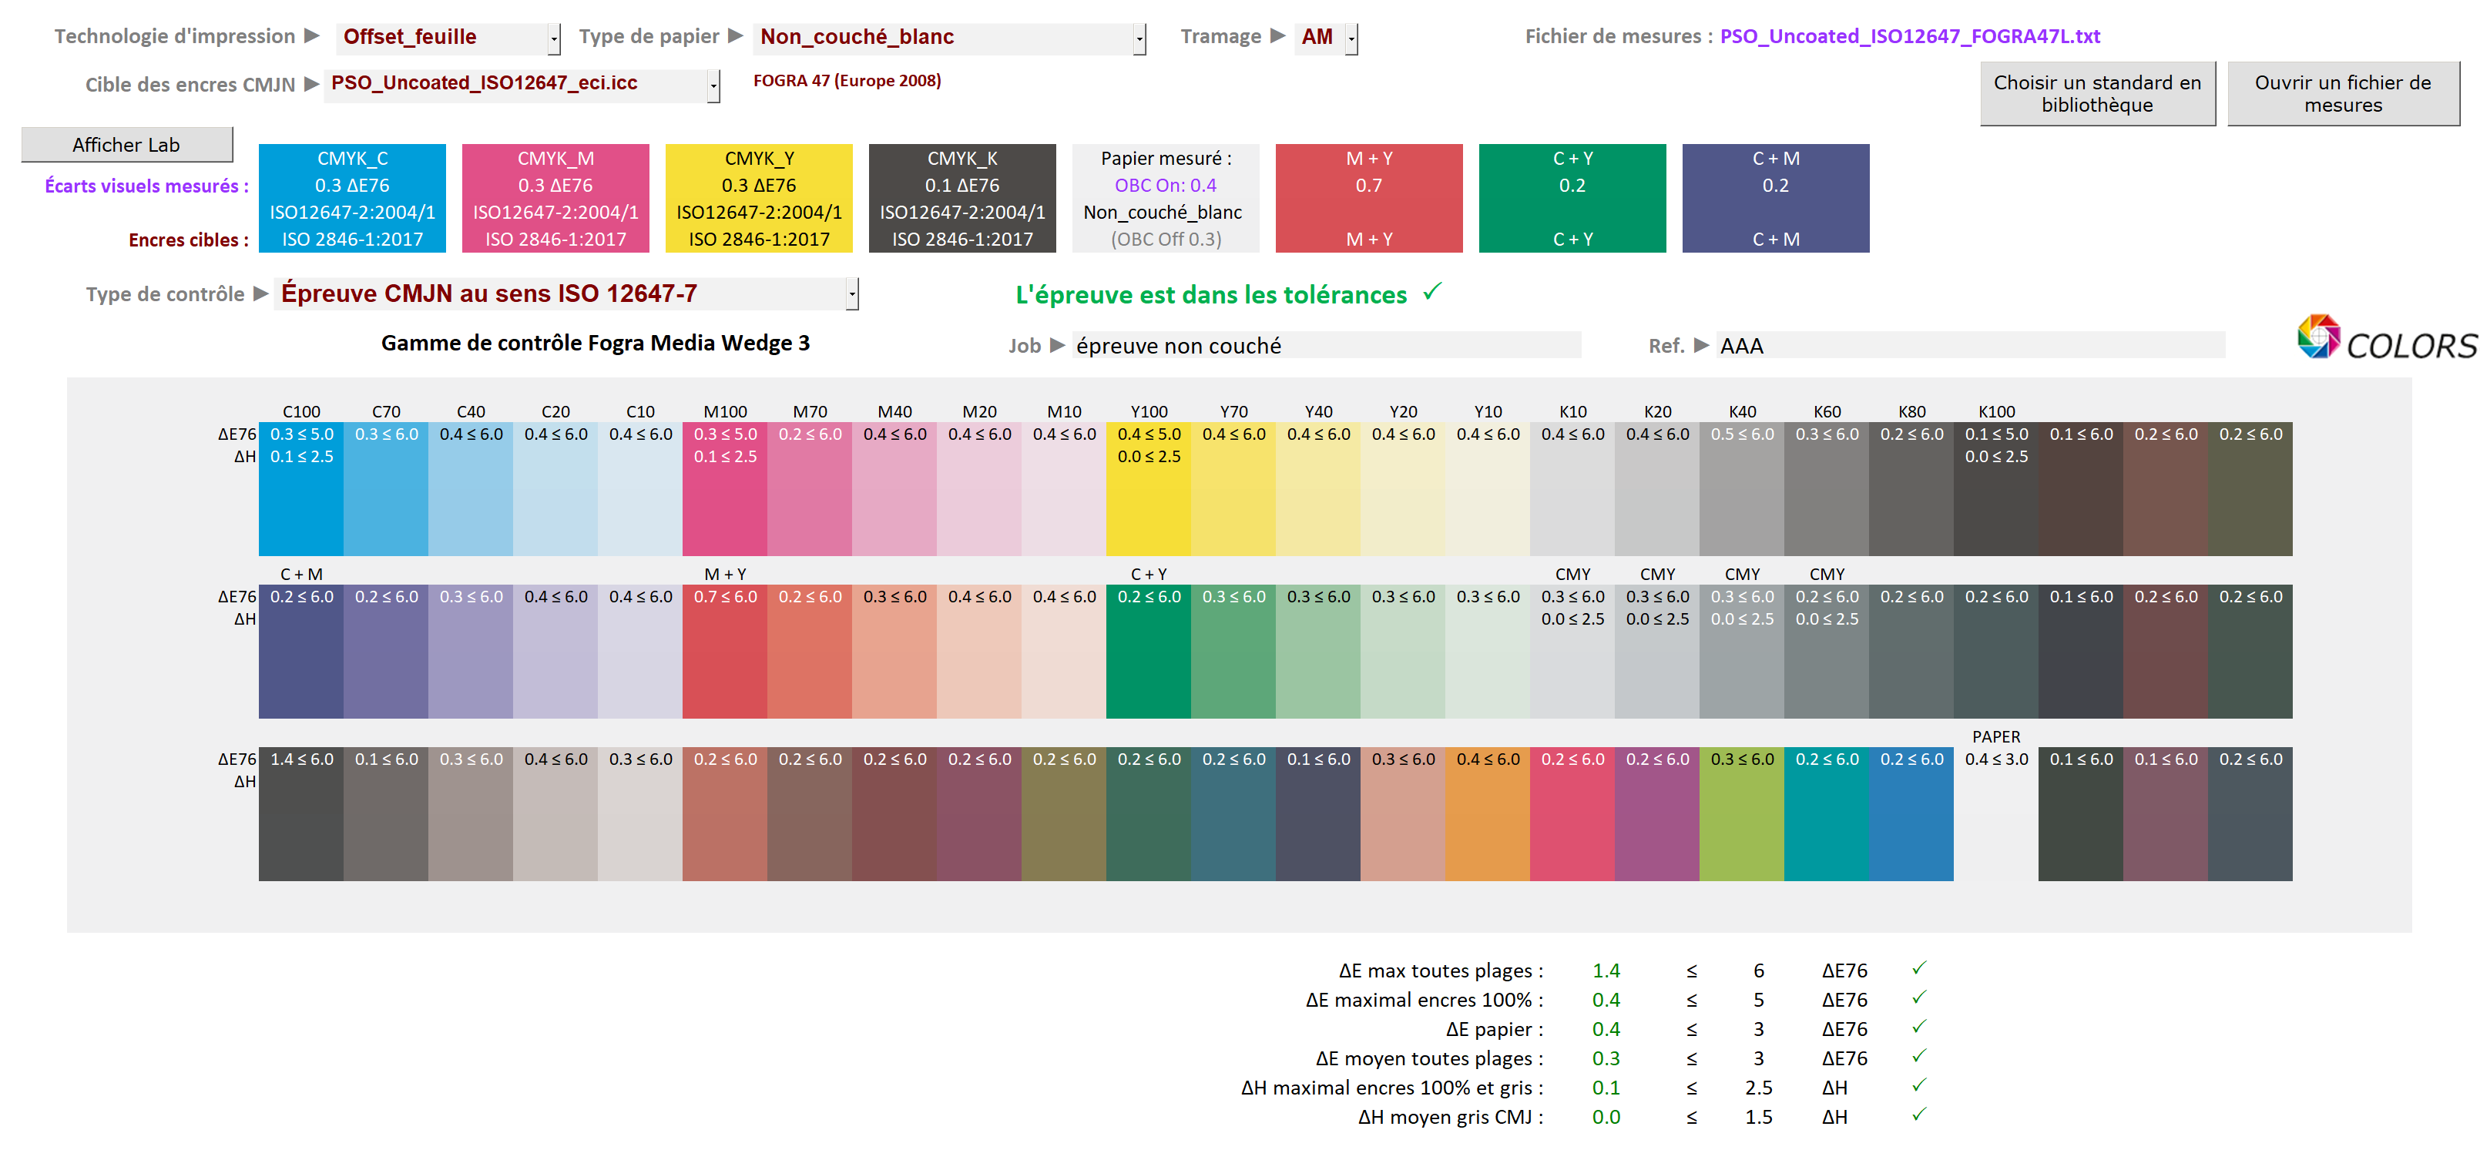Click the K100 wedge patch
2480x1160 pixels.
[x=1995, y=489]
